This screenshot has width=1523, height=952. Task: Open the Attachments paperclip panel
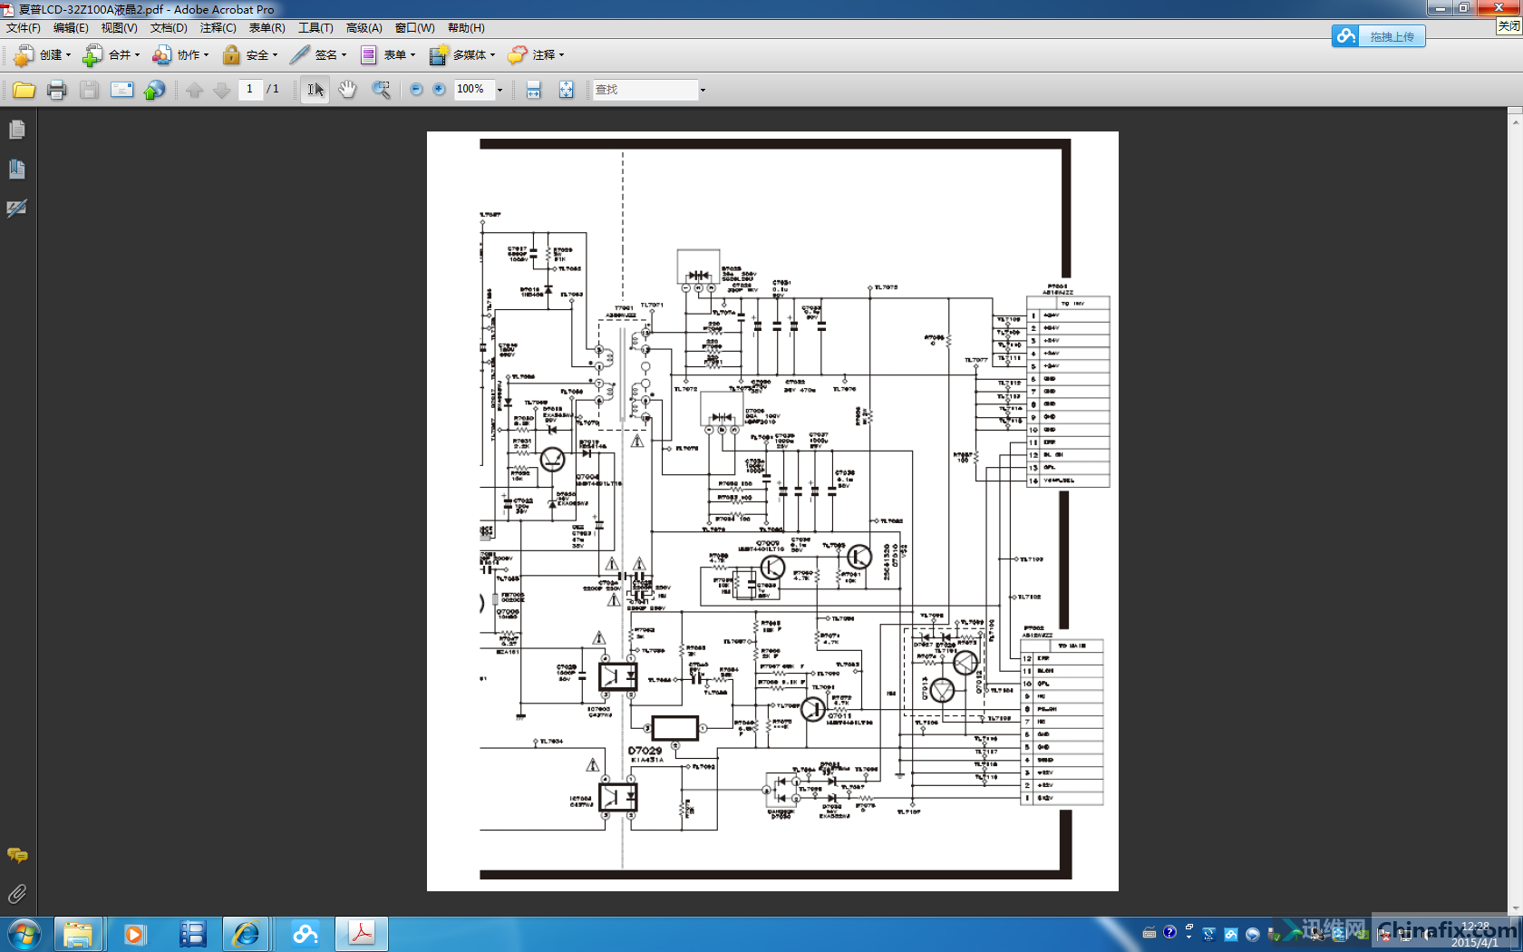pyautogui.click(x=17, y=894)
